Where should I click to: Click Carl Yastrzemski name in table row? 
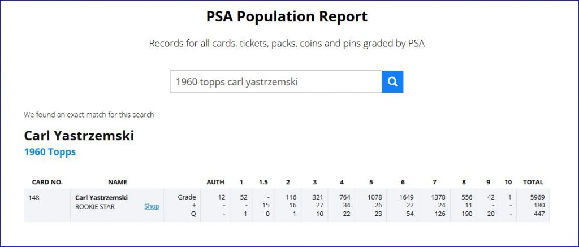(x=101, y=197)
